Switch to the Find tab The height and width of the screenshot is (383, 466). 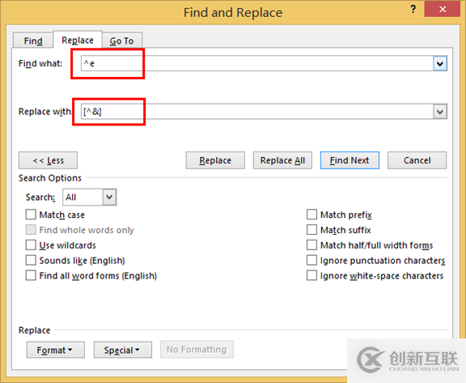click(x=33, y=40)
